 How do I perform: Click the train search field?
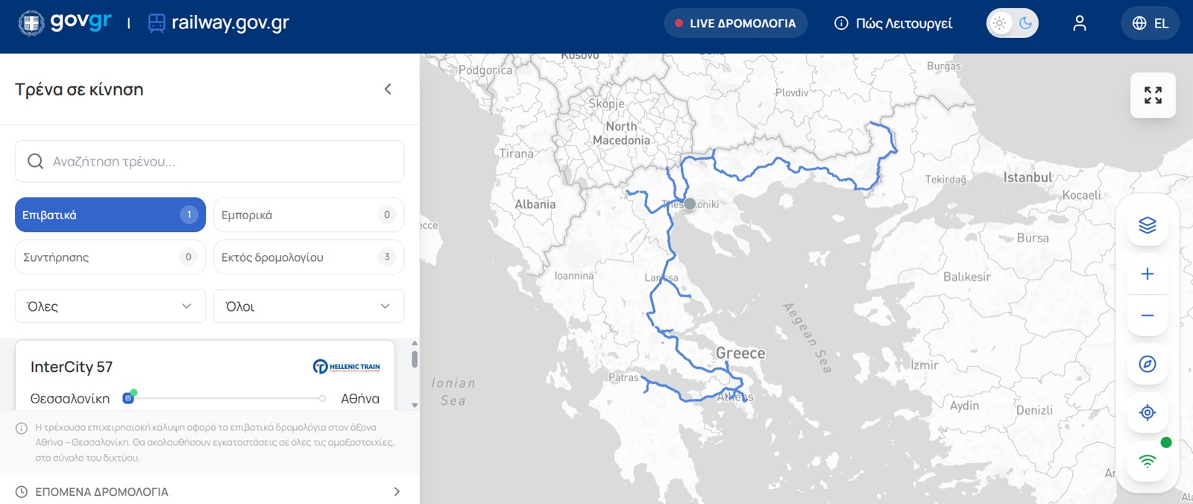tap(210, 162)
